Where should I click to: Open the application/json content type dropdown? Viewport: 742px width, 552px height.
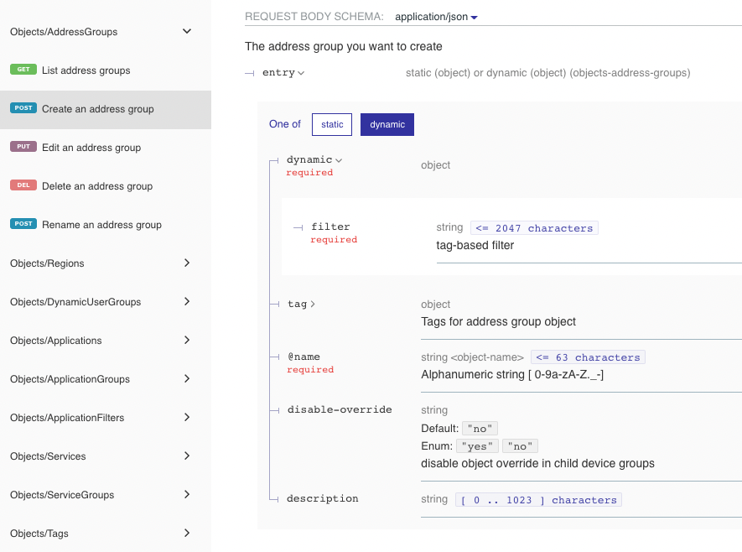[436, 17]
